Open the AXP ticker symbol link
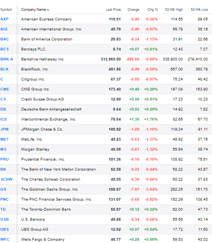212x243 pixels. [5, 19]
